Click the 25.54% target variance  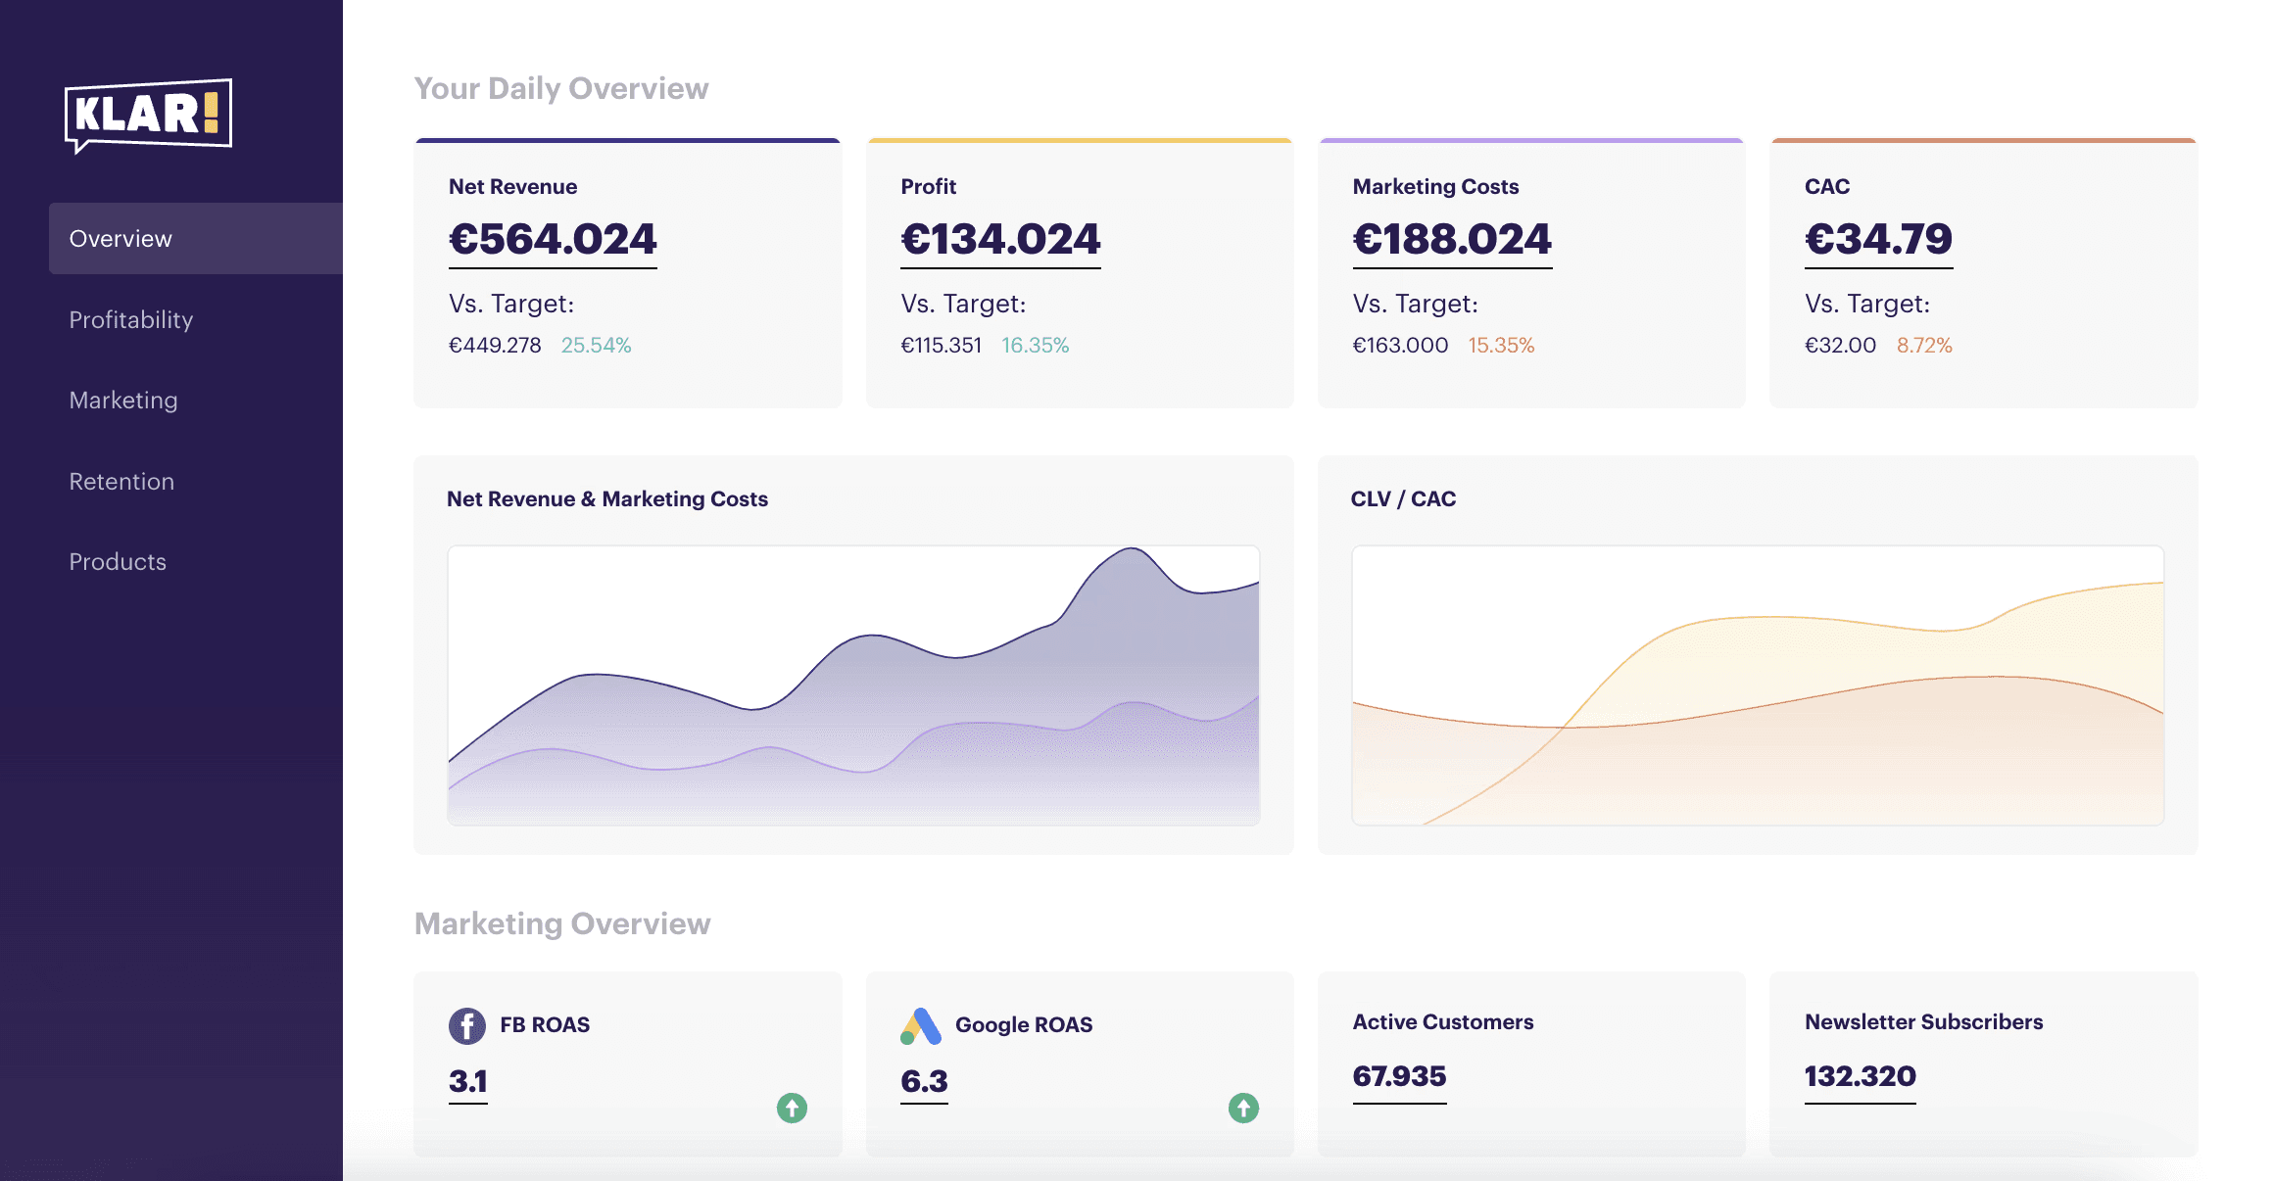point(596,346)
